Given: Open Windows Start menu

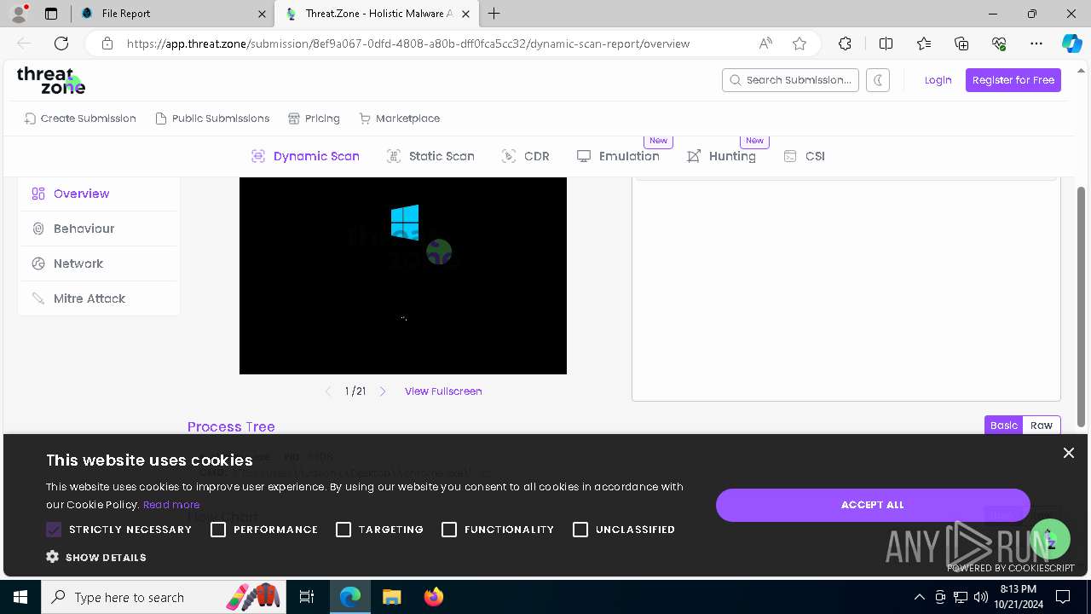Looking at the screenshot, I should pos(20,597).
